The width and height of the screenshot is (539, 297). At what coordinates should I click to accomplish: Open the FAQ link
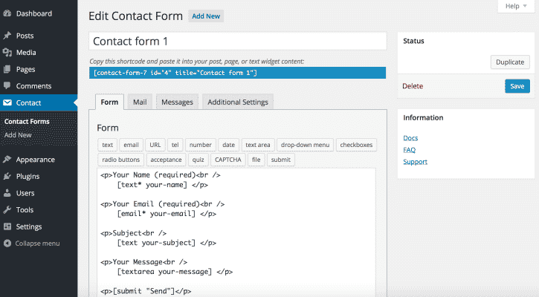tap(410, 150)
